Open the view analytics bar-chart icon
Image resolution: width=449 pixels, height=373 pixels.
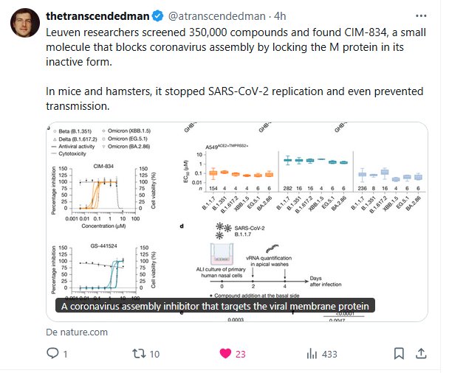311,355
